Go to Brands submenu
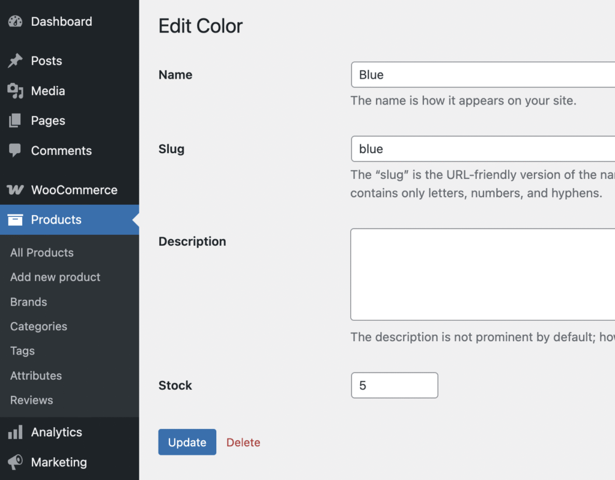Screen dimensions: 615x480 (x=29, y=302)
